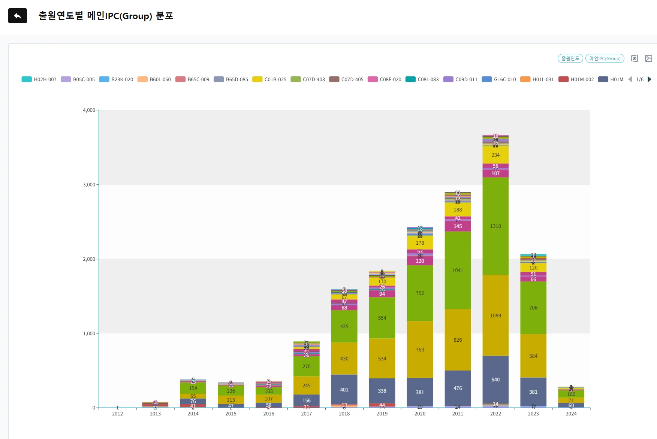Select the 752 segment of 2020 bar

pyautogui.click(x=420, y=293)
